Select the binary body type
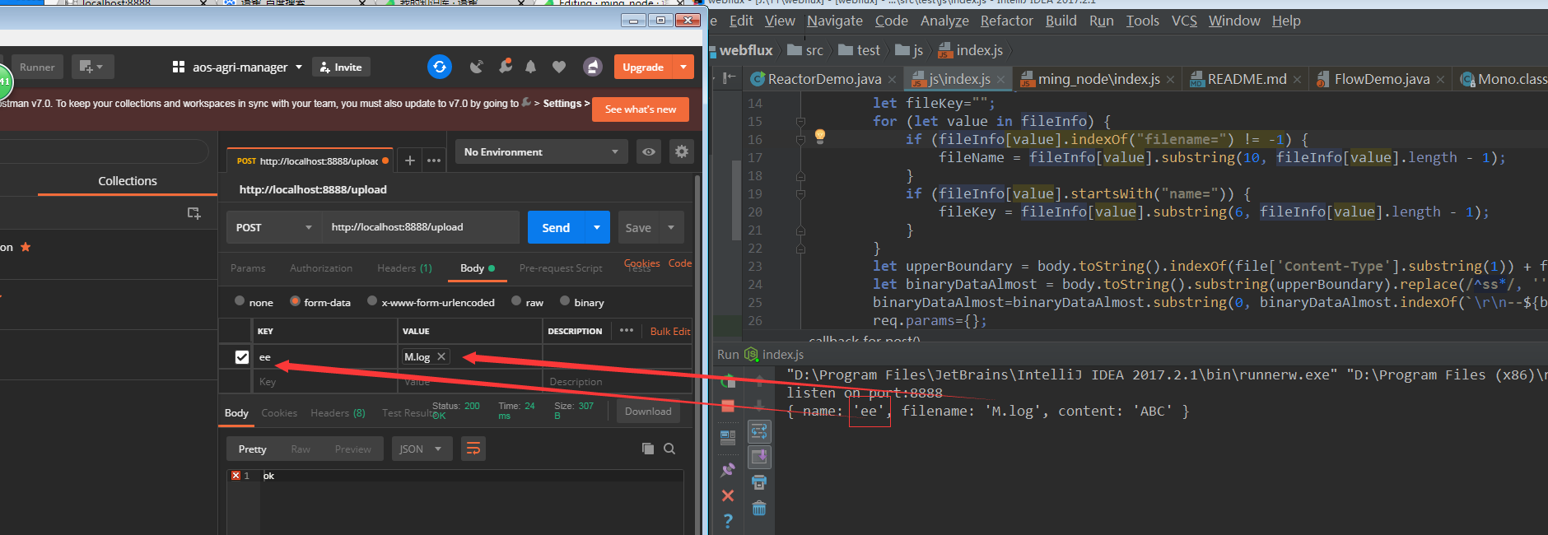Viewport: 1548px width, 535px height. (x=565, y=301)
